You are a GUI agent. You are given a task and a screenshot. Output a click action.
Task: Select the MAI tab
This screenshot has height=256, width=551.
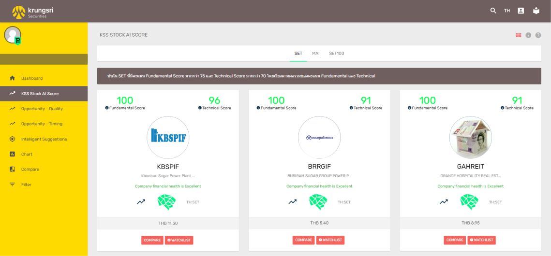315,54
